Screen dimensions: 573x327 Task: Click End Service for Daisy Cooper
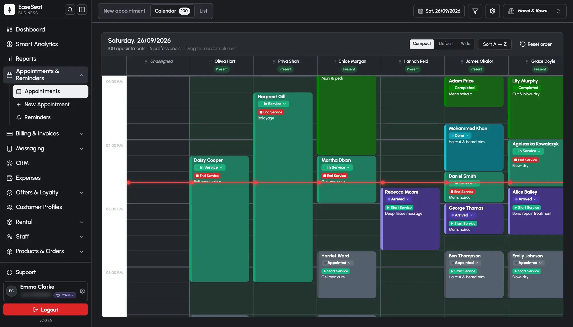click(x=207, y=176)
